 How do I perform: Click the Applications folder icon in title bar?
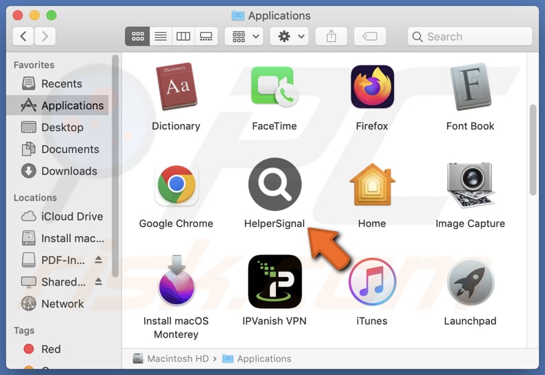click(238, 15)
